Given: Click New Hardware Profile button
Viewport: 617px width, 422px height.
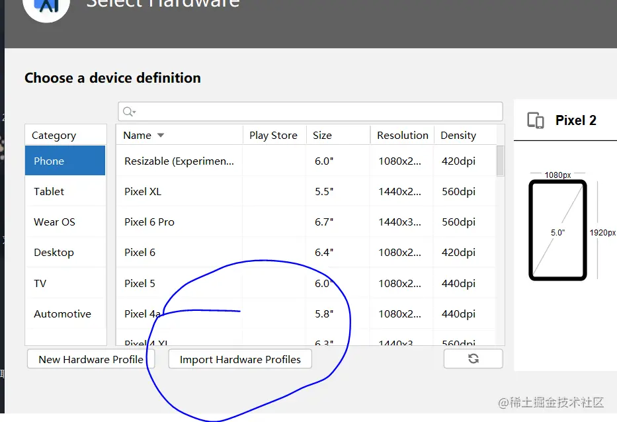Looking at the screenshot, I should [x=91, y=359].
